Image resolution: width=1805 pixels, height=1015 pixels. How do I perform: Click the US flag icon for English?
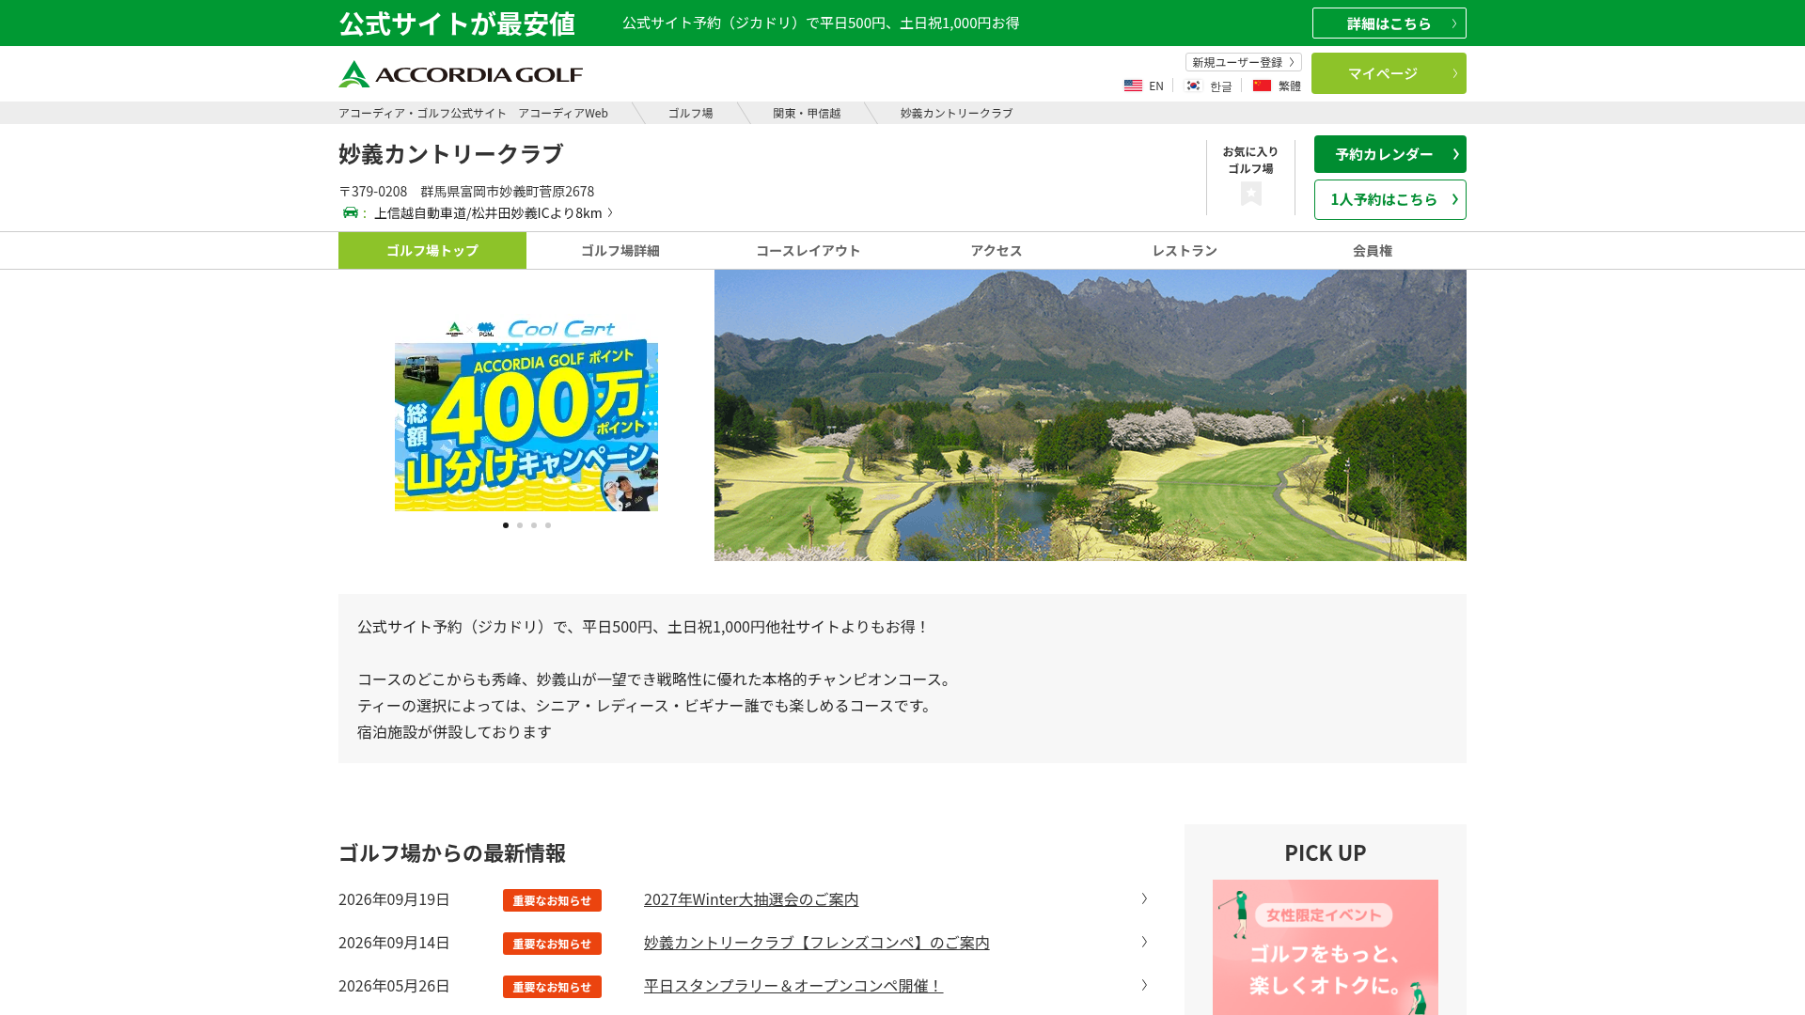[x=1133, y=86]
